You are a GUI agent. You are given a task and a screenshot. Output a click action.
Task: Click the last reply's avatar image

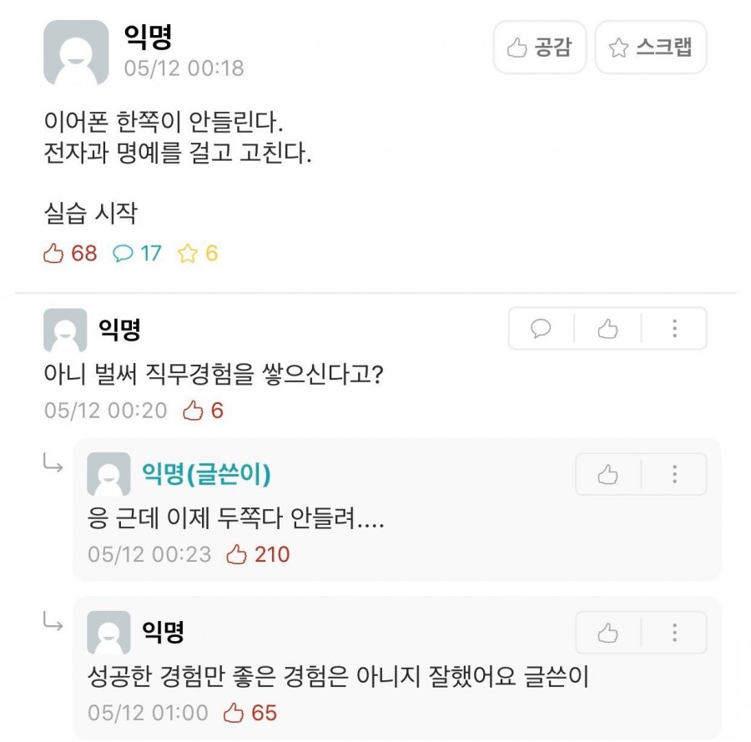[108, 632]
